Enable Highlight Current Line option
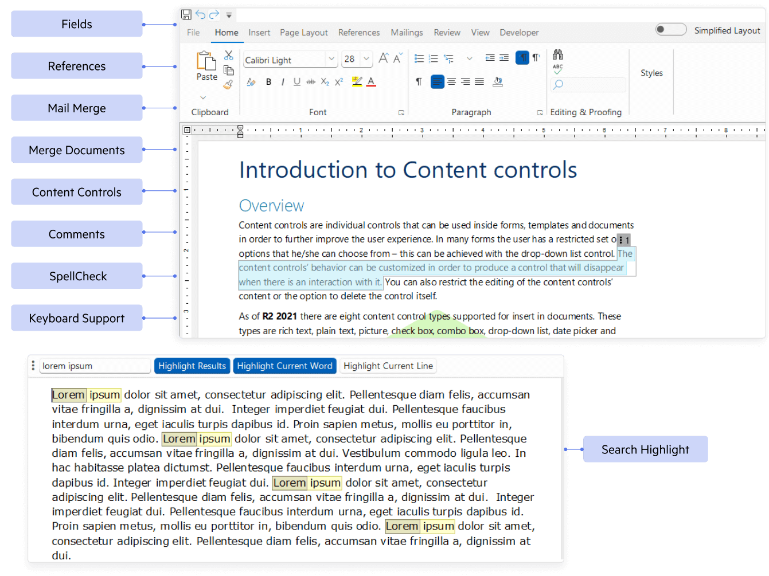The width and height of the screenshot is (769, 576). click(388, 366)
